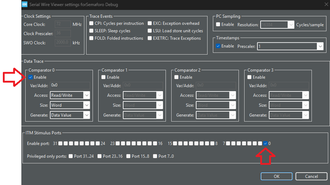This screenshot has width=330, height=185.
Task: Check privileged only Port 23..16
Action: 99,156
